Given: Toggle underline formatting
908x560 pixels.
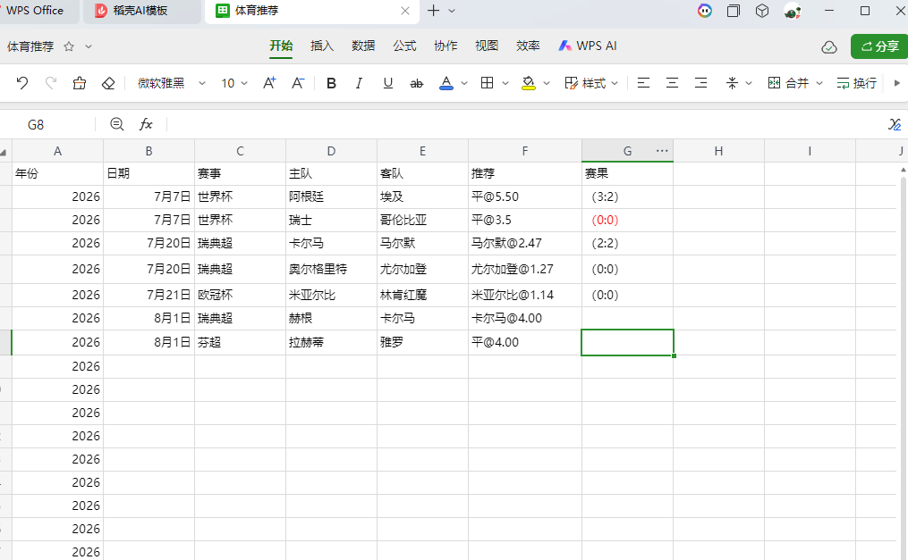Looking at the screenshot, I should [388, 83].
